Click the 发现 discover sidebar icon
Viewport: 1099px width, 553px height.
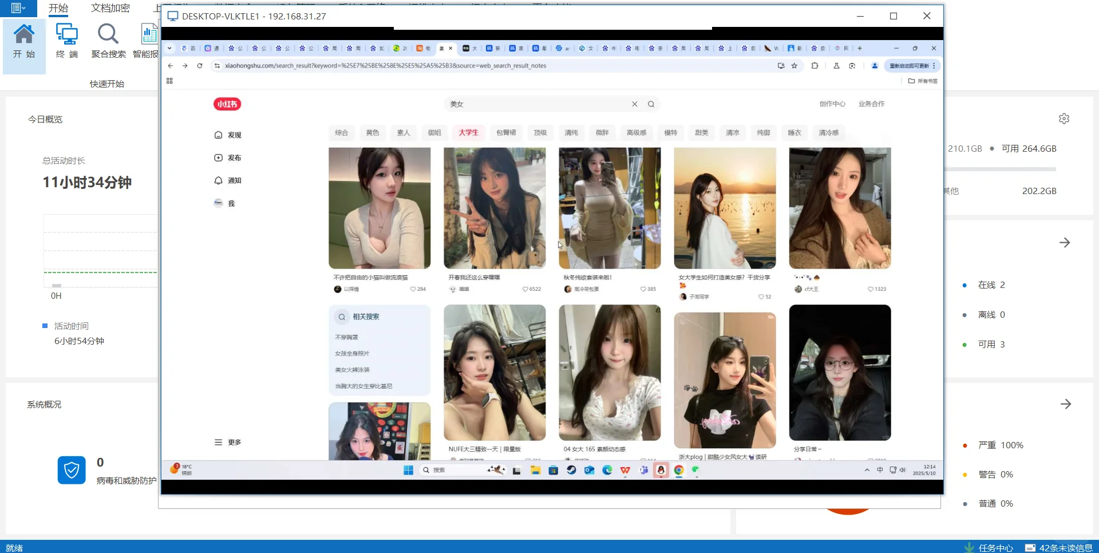pos(218,135)
